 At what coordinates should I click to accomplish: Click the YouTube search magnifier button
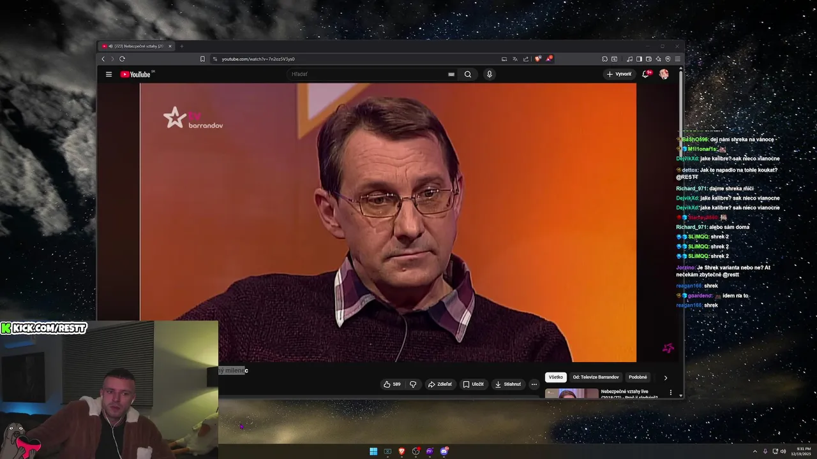(468, 74)
